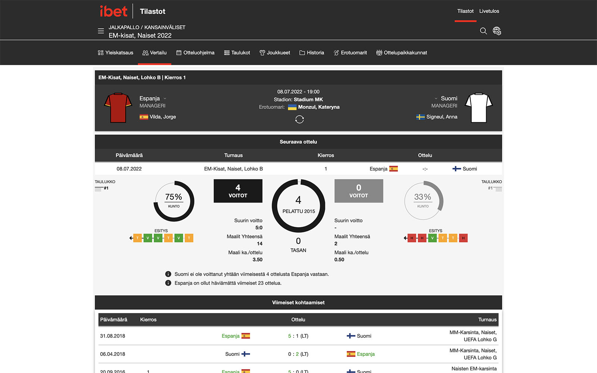The image size is (597, 373).
Task: Click the swap teams refresh icon
Action: tap(299, 119)
